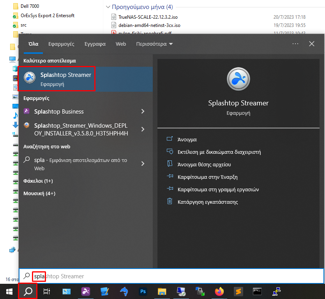Choose Καρφίτσωμα στη γραμμή εργασιών
Image resolution: width=325 pixels, height=299 pixels.
(218, 190)
